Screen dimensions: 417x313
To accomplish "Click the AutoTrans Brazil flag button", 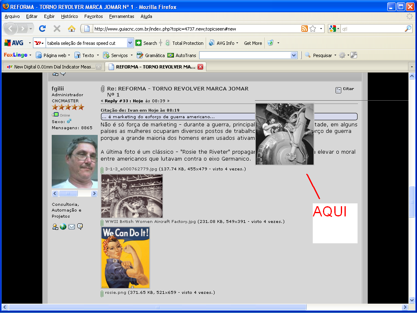I will pyautogui.click(x=182, y=55).
